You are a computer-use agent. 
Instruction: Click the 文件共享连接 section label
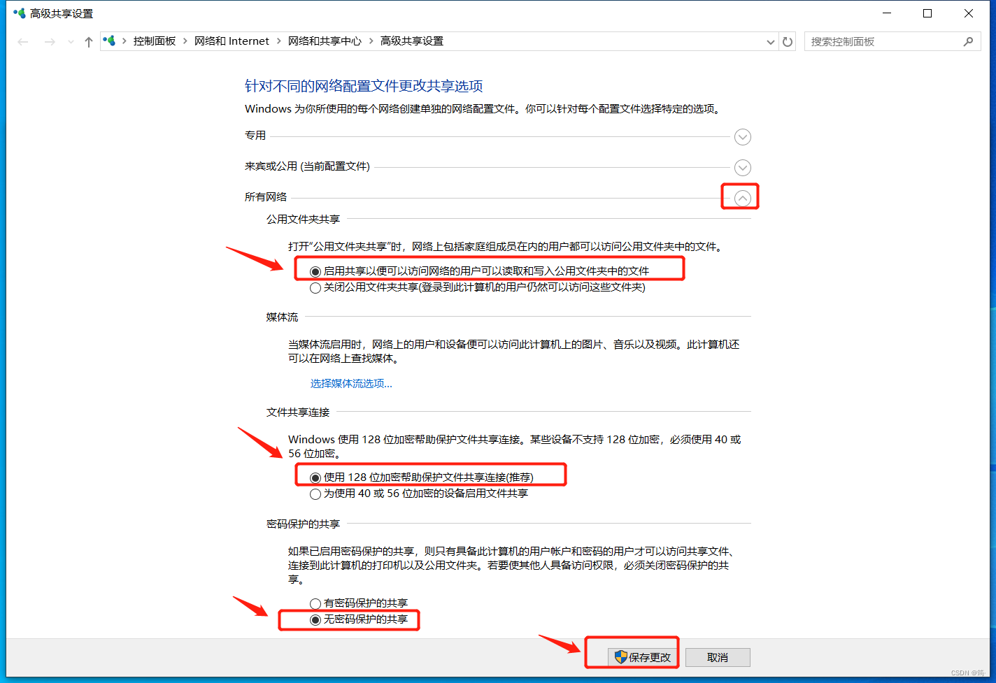tap(298, 412)
